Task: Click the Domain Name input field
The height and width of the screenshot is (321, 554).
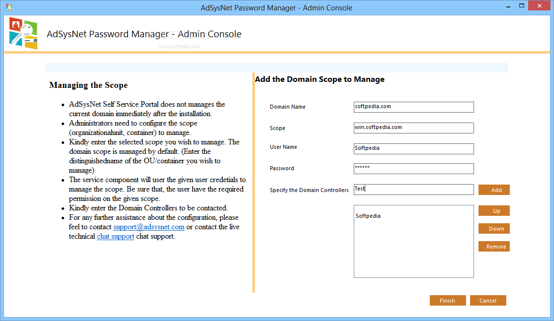Action: [413, 107]
